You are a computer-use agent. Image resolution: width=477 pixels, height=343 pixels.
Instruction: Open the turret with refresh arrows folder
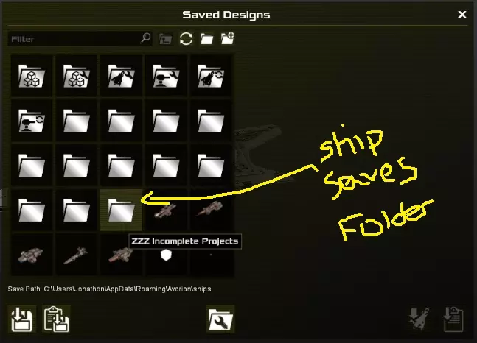point(32,121)
